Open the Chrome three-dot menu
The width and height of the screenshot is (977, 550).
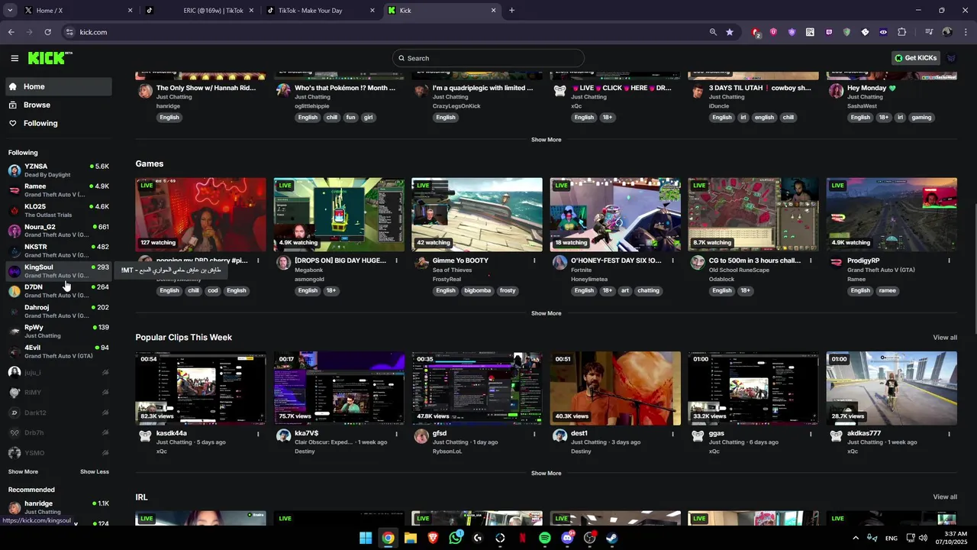[x=966, y=32]
